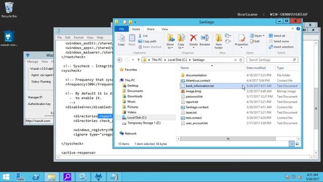Open the File tab in Explorer

pos(122,29)
